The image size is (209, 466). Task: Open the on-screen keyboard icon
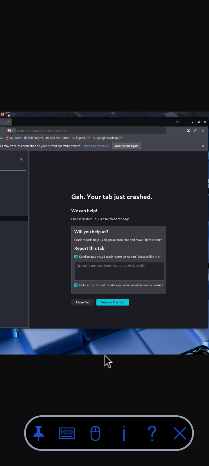pyautogui.click(x=67, y=433)
